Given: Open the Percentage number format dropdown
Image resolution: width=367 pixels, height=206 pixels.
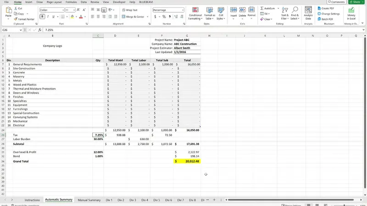Looking at the screenshot, I should click(183, 10).
